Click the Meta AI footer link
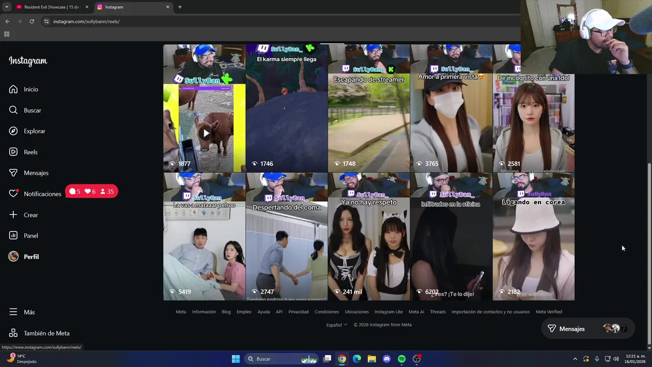Image resolution: width=652 pixels, height=367 pixels. (416, 312)
